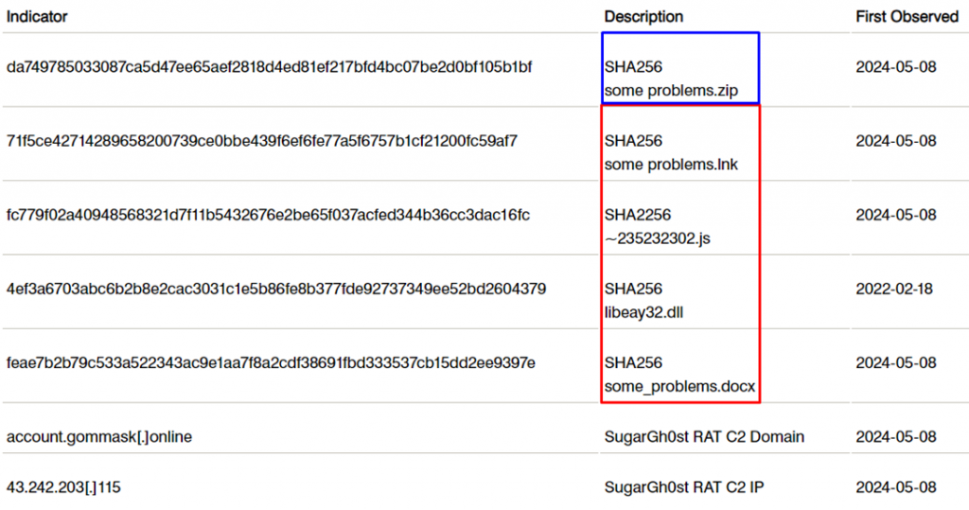Select the hash starting with feae7b2b
The height and width of the screenshot is (510, 969).
(x=271, y=363)
